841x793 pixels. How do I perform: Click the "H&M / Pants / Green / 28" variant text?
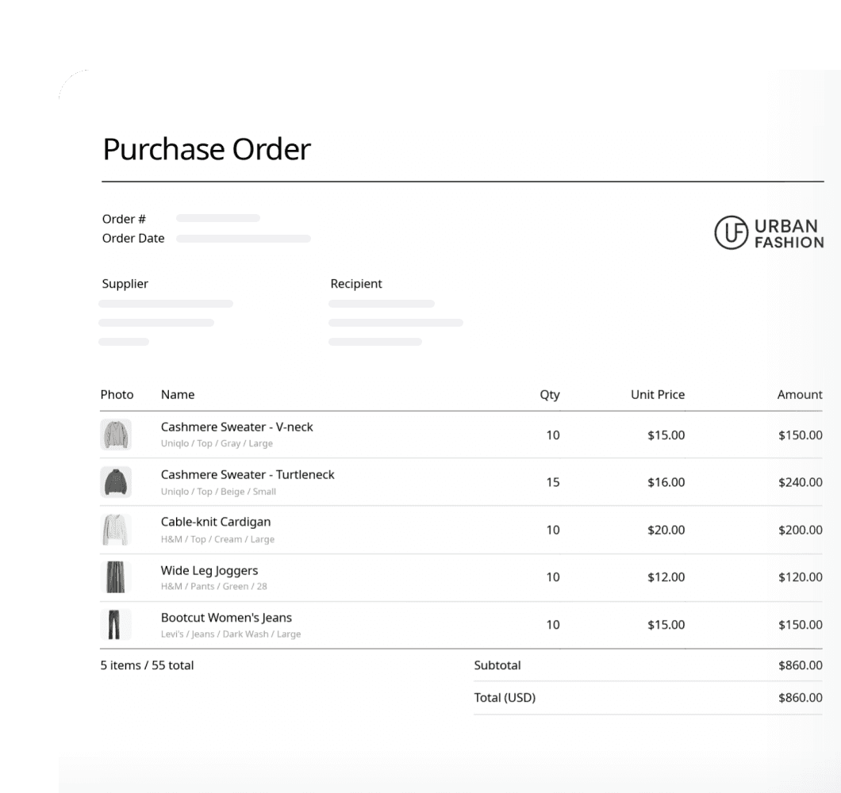(x=214, y=587)
